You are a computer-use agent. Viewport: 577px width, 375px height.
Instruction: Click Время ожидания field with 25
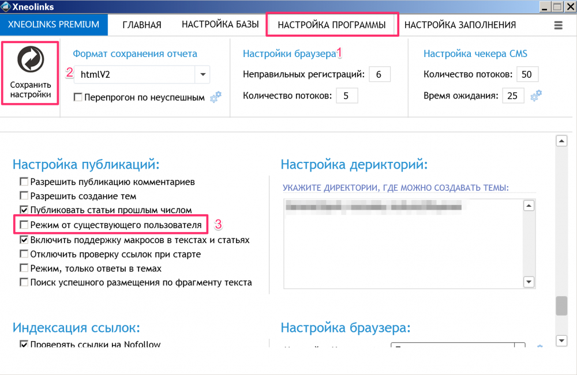click(513, 96)
